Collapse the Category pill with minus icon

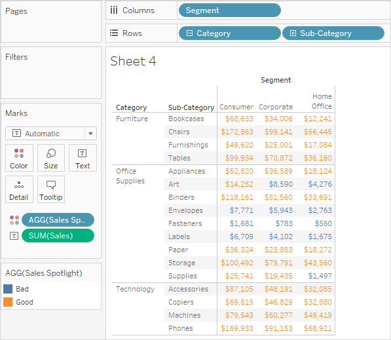coord(189,33)
